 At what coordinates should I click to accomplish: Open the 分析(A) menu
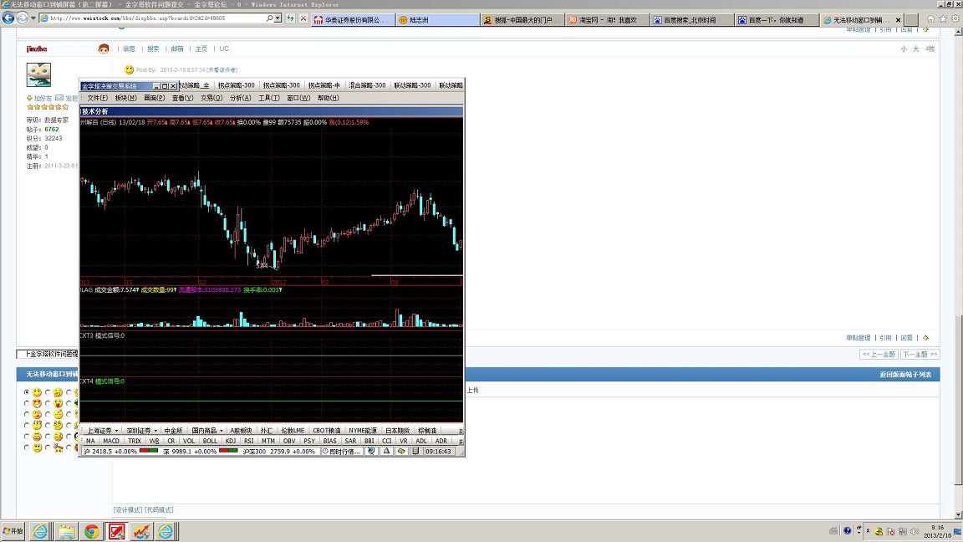coord(240,98)
